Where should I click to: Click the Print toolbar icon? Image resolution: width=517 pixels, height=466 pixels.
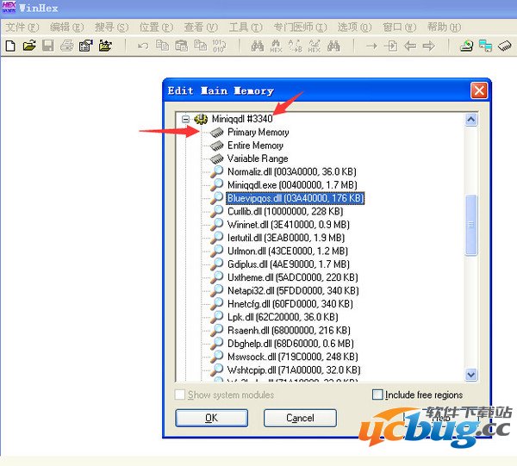pos(67,46)
